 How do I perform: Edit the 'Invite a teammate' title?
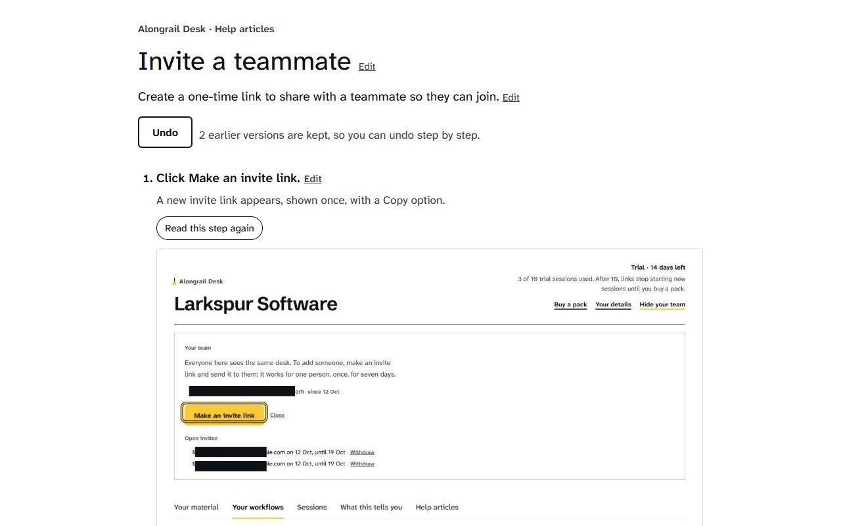point(367,66)
